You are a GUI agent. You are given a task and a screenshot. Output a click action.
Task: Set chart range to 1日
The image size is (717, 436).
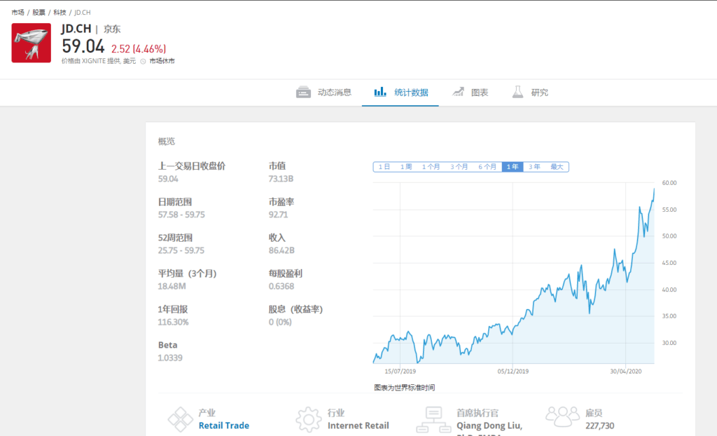pos(384,167)
